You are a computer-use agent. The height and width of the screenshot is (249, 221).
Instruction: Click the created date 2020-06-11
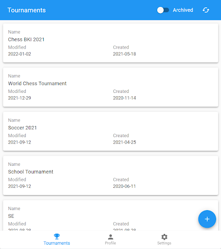(x=124, y=186)
